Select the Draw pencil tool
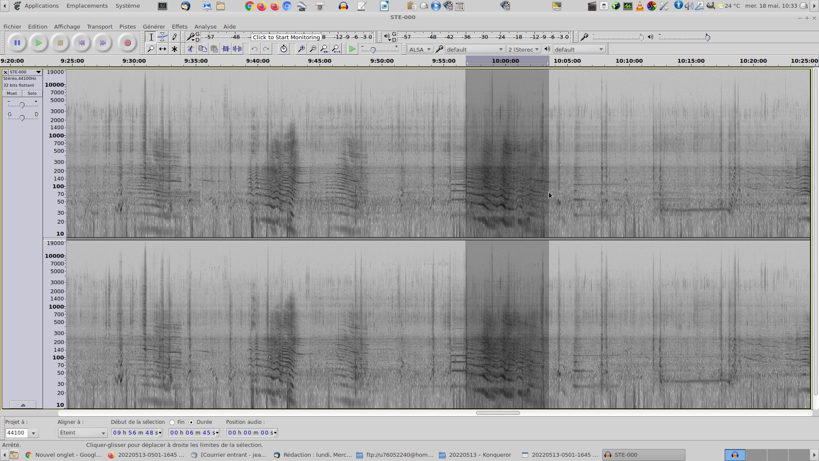819x461 pixels. pyautogui.click(x=174, y=37)
